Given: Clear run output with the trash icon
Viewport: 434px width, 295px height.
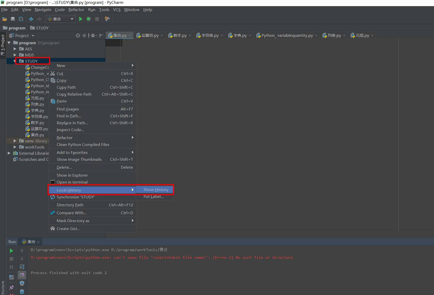Looking at the screenshot, I should pyautogui.click(x=22, y=291).
